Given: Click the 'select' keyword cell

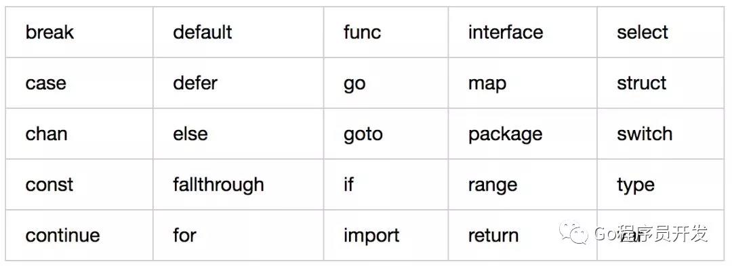Looking at the screenshot, I should (661, 32).
